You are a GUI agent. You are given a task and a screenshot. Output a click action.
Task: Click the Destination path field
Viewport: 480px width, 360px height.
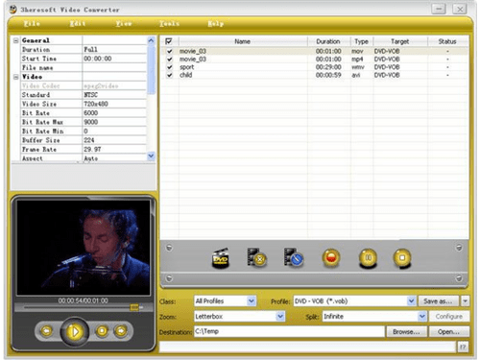coord(289,331)
